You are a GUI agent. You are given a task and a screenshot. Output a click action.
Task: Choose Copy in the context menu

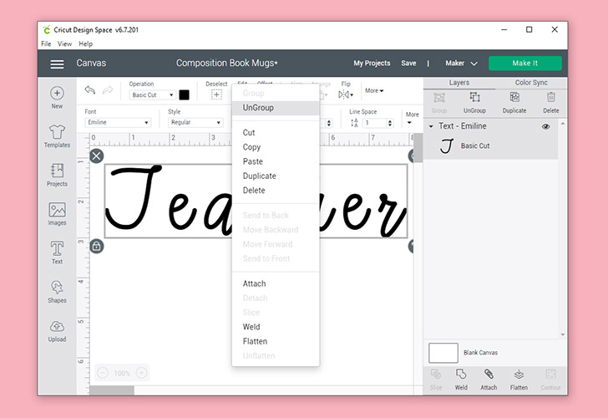coord(251,147)
